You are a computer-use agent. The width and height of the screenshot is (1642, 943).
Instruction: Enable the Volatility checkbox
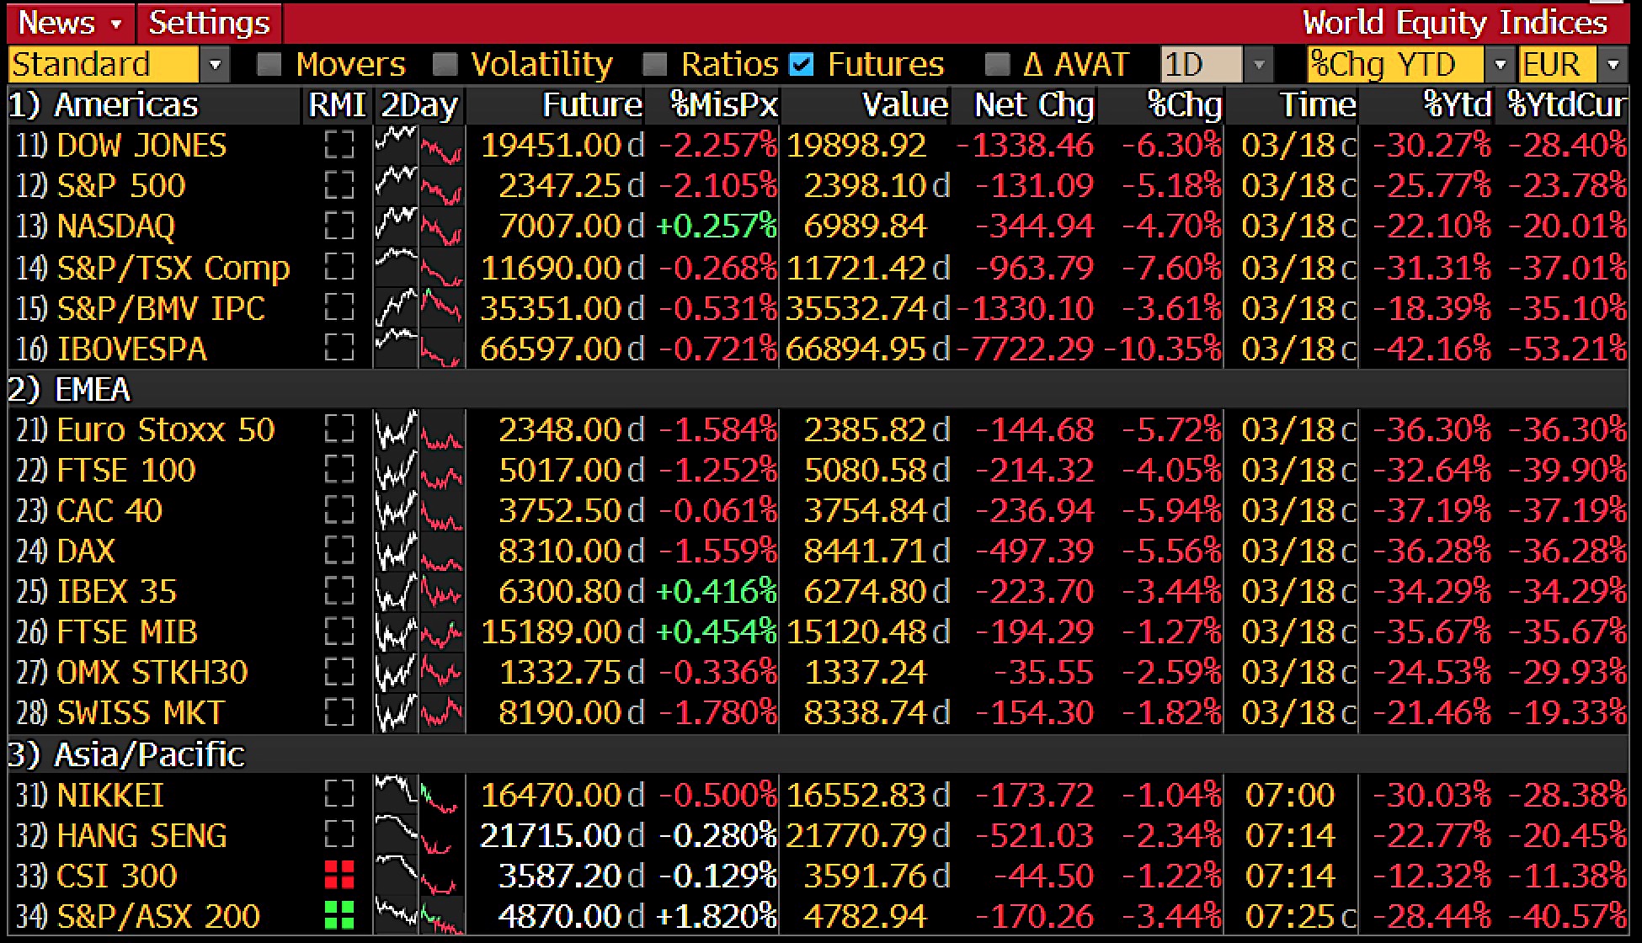coord(445,65)
